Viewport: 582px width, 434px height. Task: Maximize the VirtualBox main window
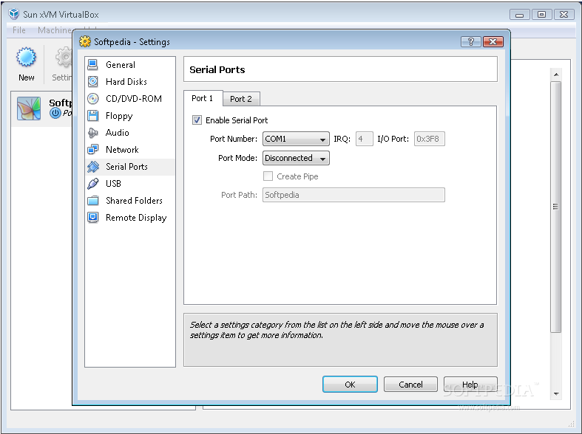pos(541,15)
